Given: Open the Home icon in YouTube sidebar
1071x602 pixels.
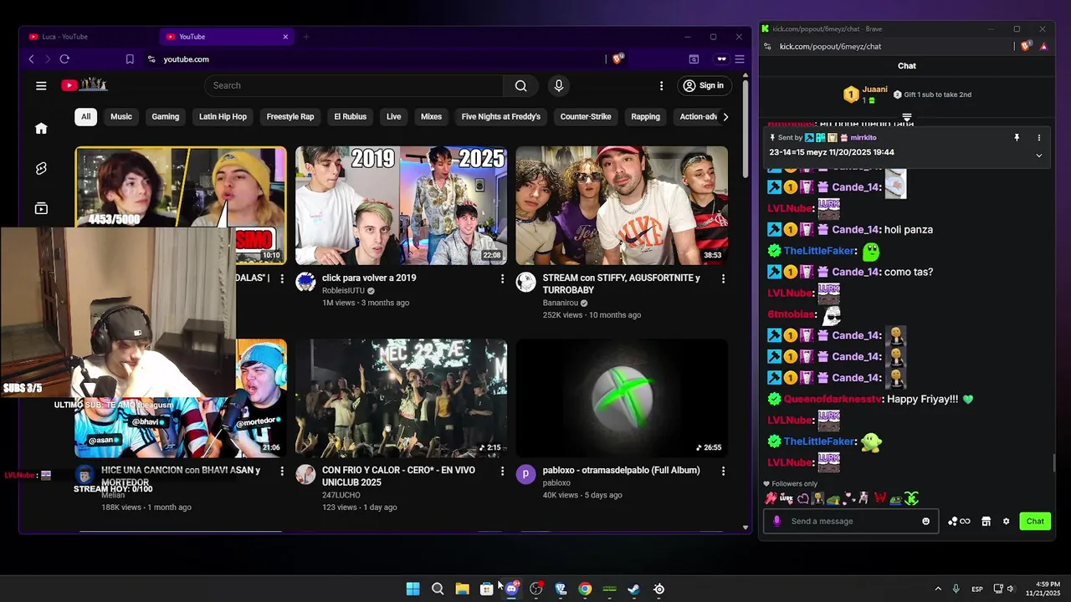Looking at the screenshot, I should [41, 128].
